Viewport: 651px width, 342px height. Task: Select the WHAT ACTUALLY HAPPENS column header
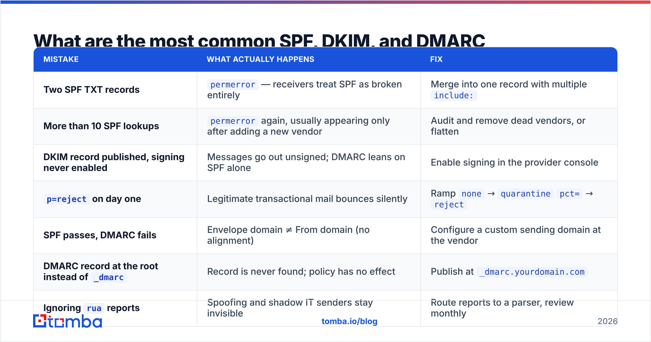[260, 59]
